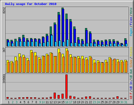
Task: Click day 13 on the x-axis
Action: point(55,102)
